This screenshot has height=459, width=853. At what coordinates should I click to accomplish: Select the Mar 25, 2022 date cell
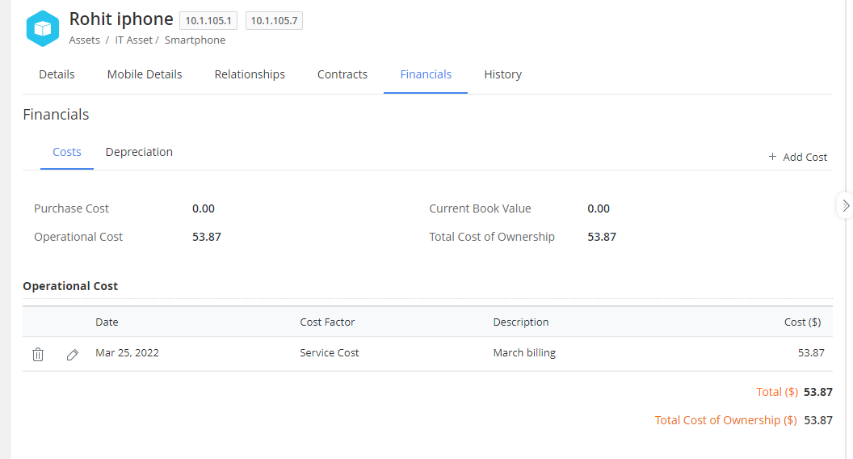[127, 353]
